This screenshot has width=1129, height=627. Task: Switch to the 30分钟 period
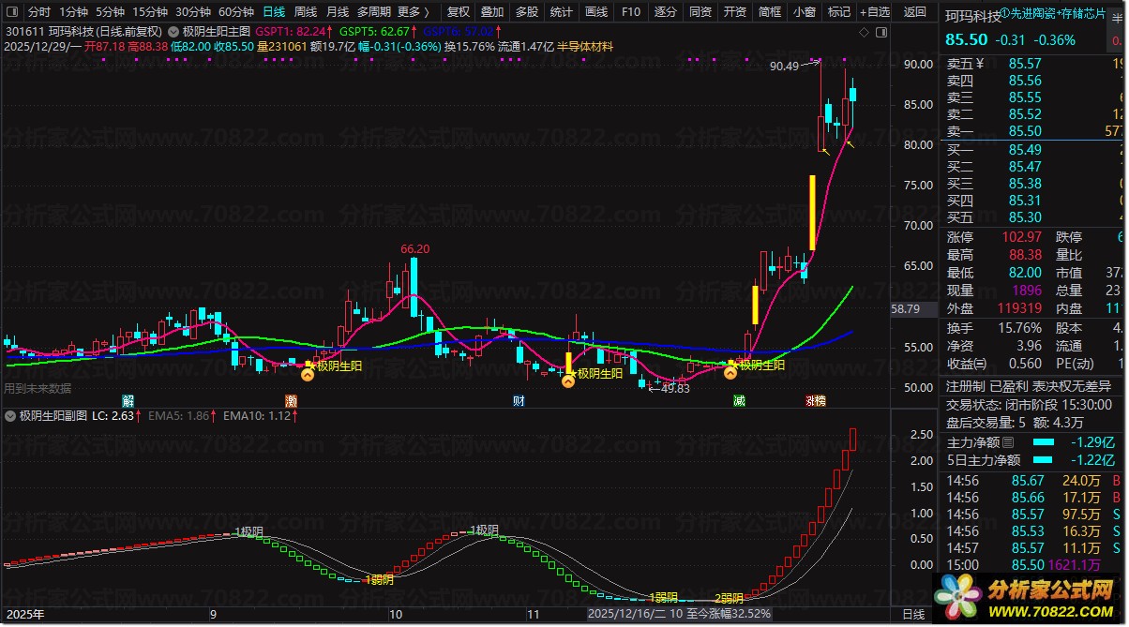coord(193,12)
